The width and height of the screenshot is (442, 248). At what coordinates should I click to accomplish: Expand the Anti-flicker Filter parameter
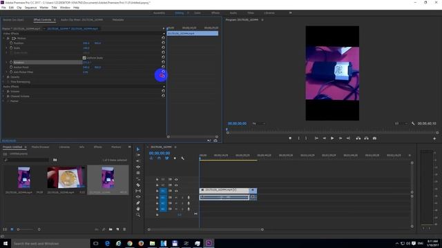(7, 72)
